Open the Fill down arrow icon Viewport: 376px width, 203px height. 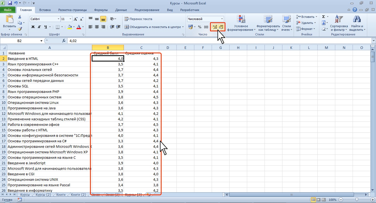click(x=324, y=23)
